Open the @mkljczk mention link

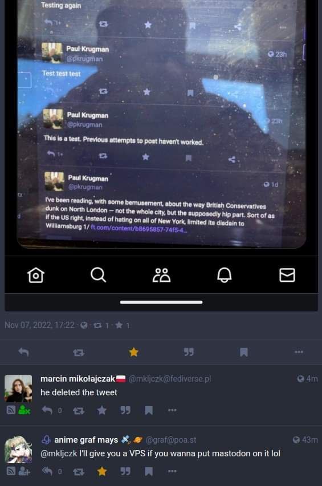[59, 453]
